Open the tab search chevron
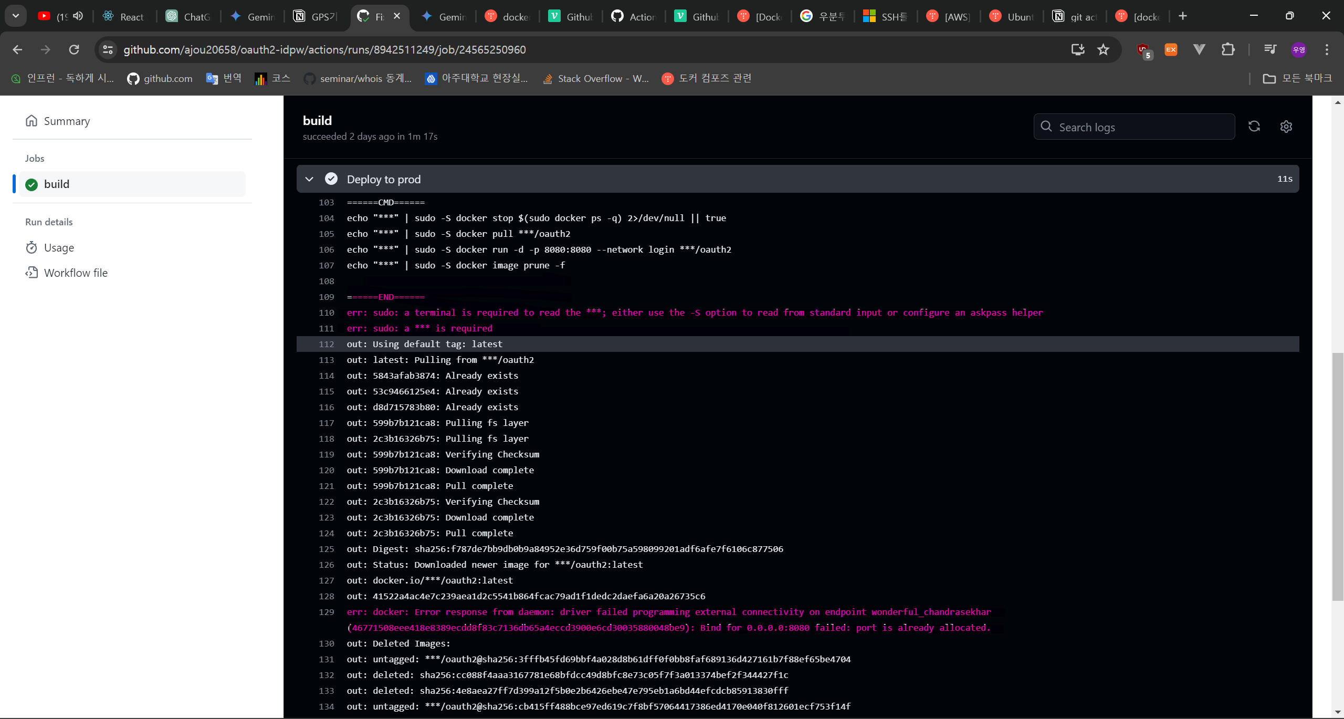 (15, 15)
